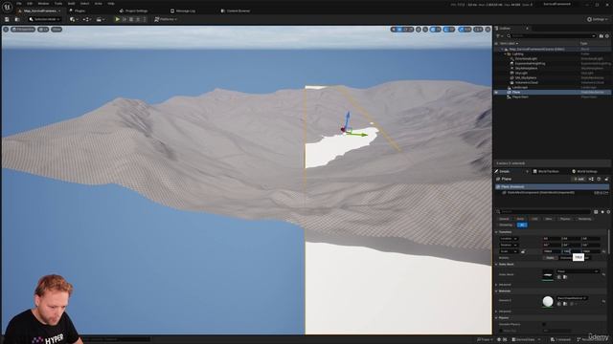Image resolution: width=613 pixels, height=344 pixels.
Task: Click the Material Element 0 sphere thumbnail
Action: click(x=548, y=301)
